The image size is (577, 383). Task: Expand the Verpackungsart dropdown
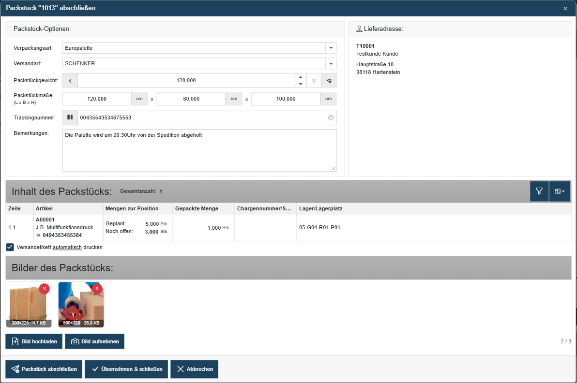(331, 48)
